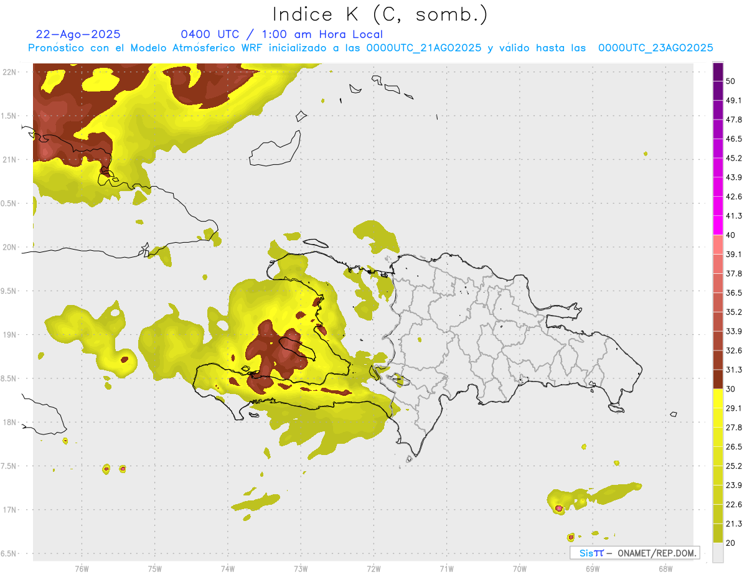Click the colorbar label "26.5"
747x577 pixels.
(734, 447)
